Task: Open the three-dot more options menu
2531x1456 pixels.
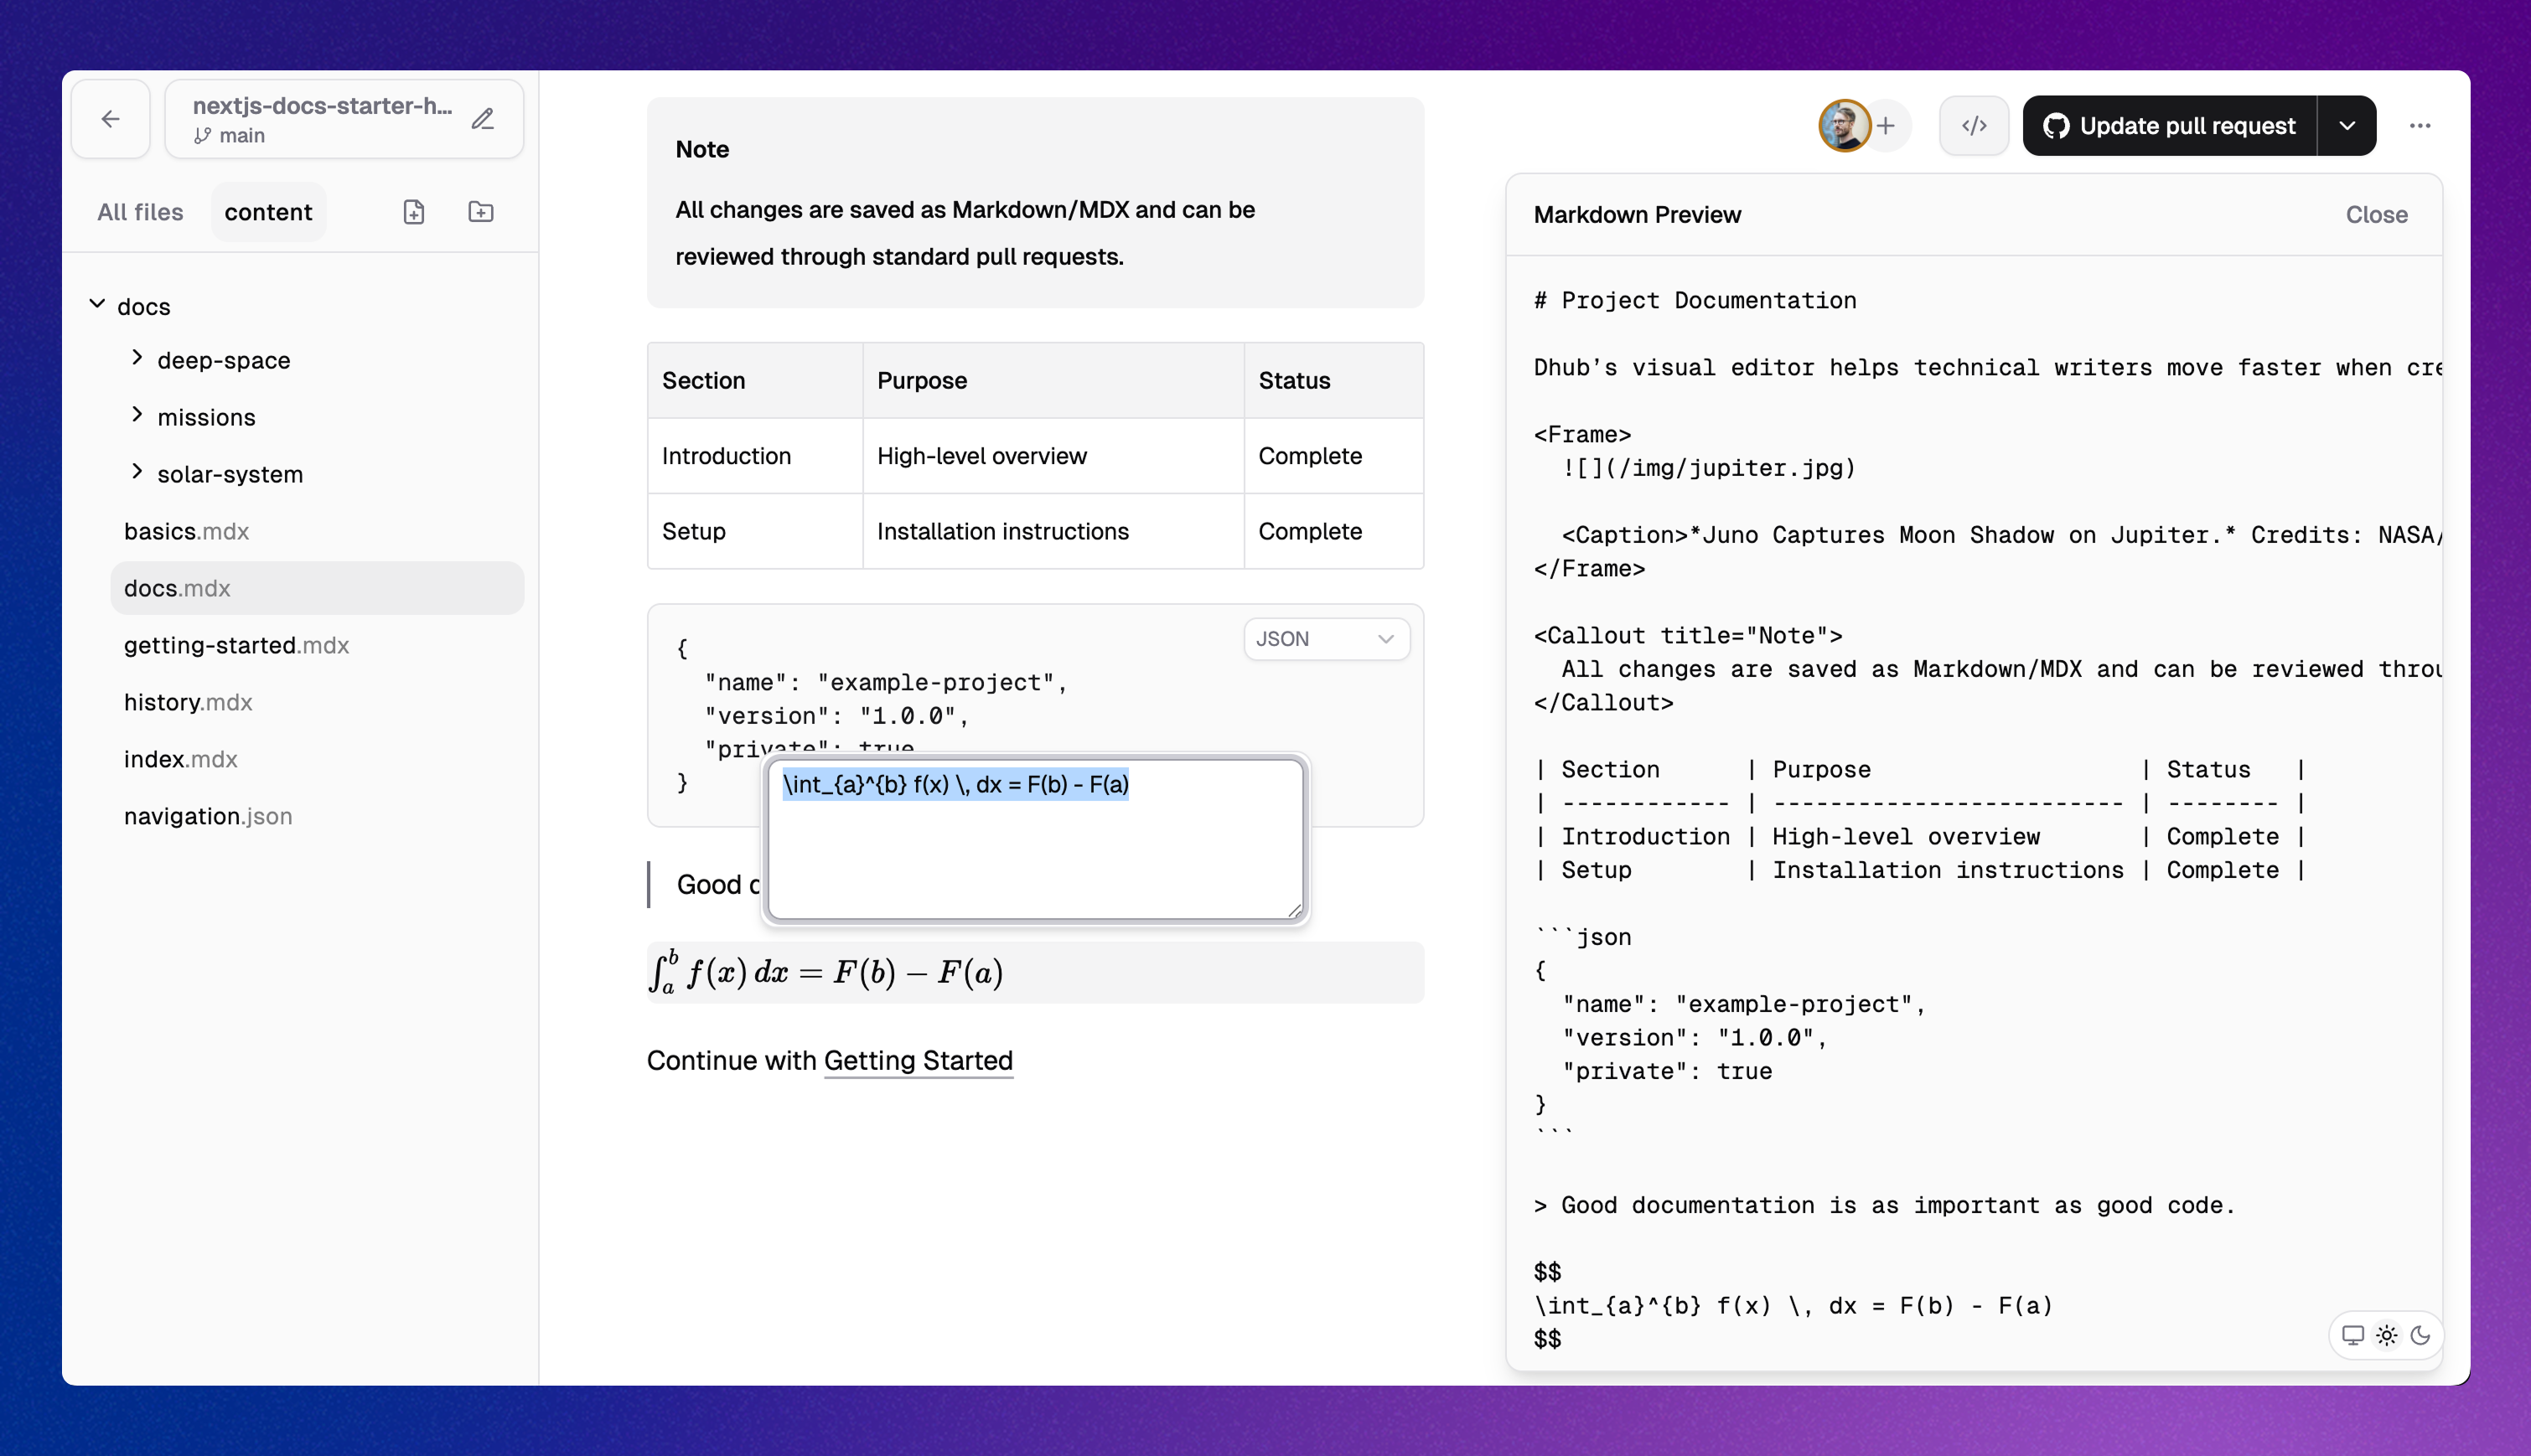Action: (x=2419, y=126)
